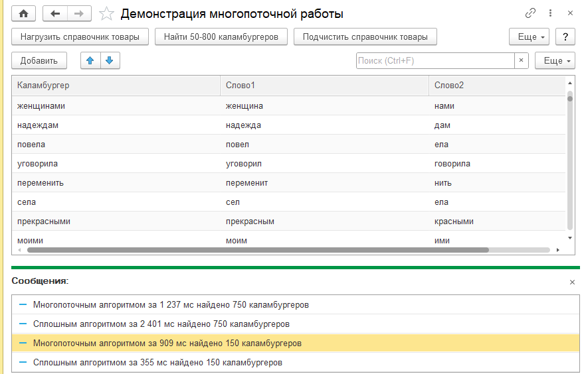This screenshot has height=374, width=582.
Task: Click Найти 50-800 каламбургеров button
Action: tap(221, 36)
